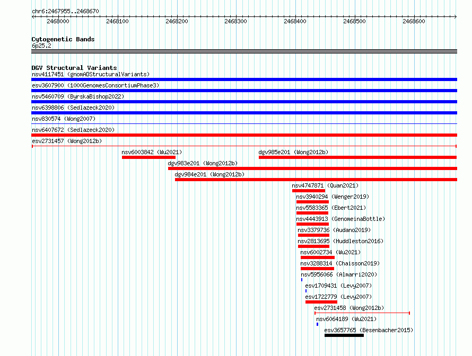Open the nsv6003842 Wu2021 label

(x=152, y=152)
